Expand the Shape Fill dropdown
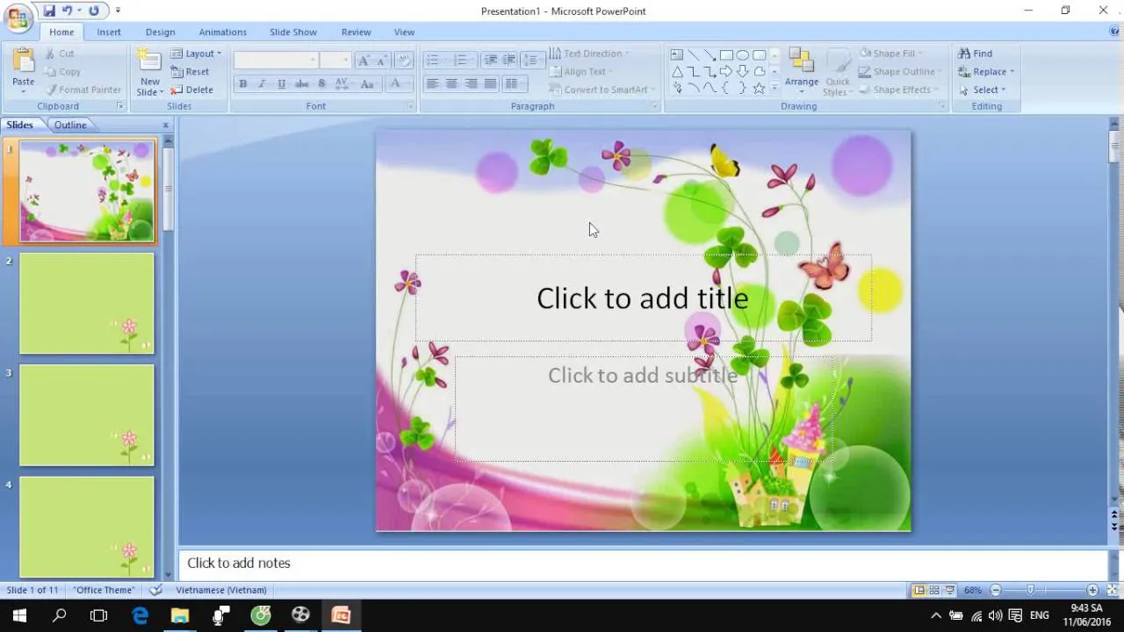The height and width of the screenshot is (632, 1124). (919, 53)
